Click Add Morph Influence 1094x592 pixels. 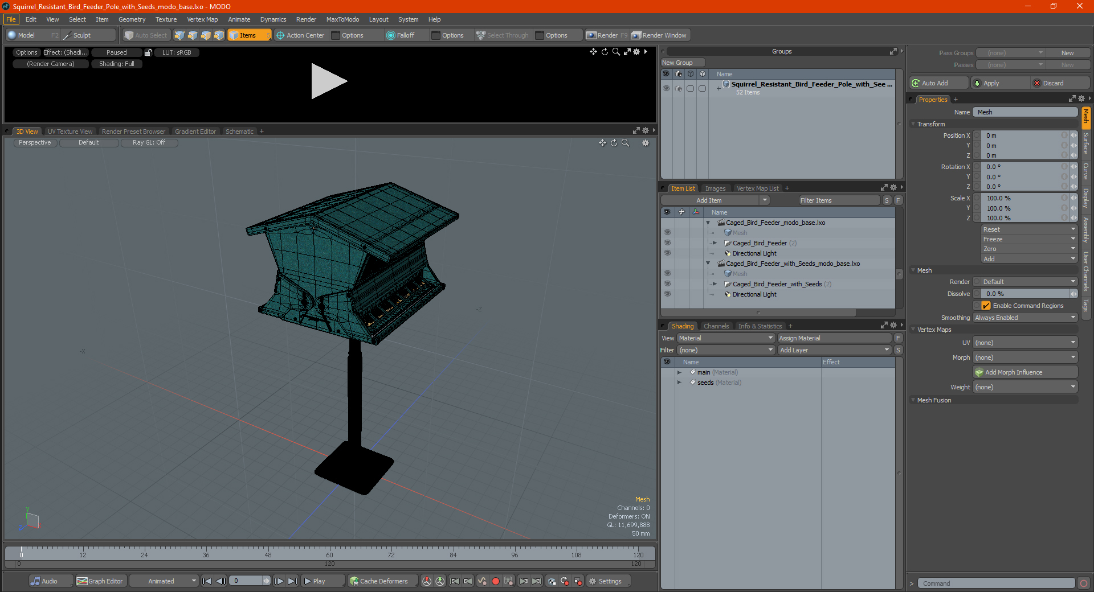point(1025,372)
